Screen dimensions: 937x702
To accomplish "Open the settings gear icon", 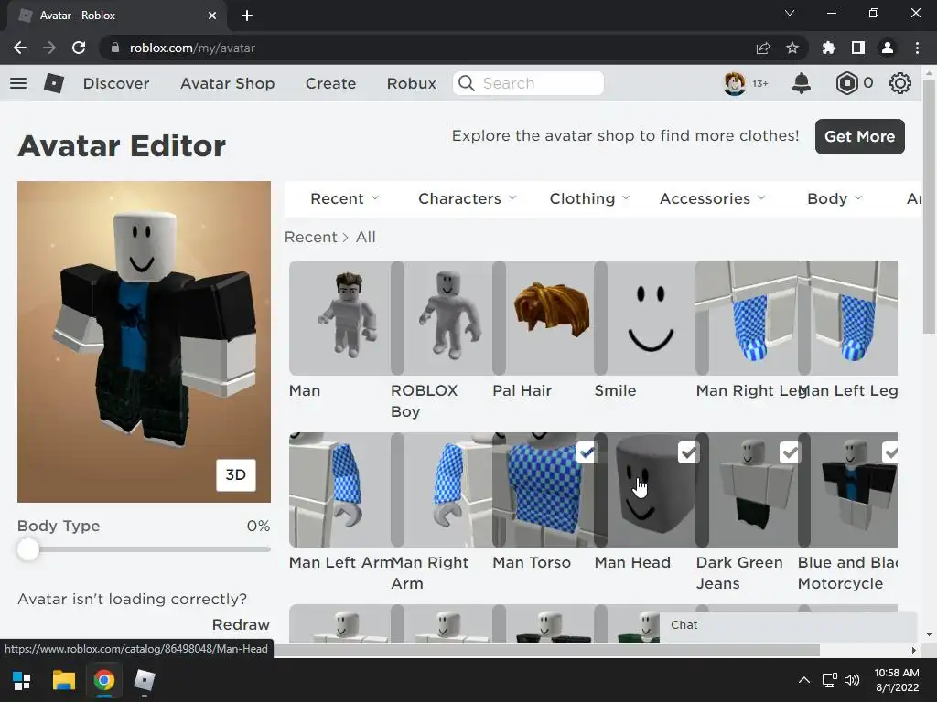I will click(900, 83).
